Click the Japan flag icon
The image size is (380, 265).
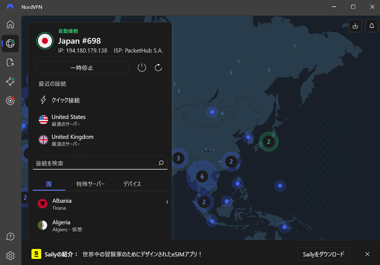tap(45, 41)
